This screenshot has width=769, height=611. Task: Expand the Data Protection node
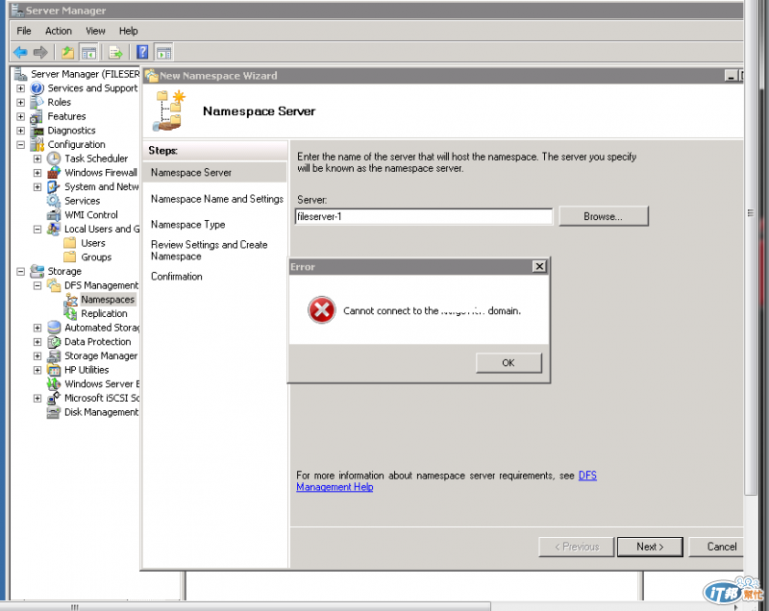37,342
